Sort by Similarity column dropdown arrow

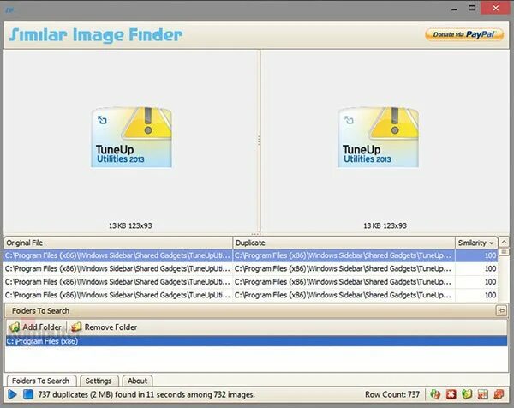click(492, 243)
